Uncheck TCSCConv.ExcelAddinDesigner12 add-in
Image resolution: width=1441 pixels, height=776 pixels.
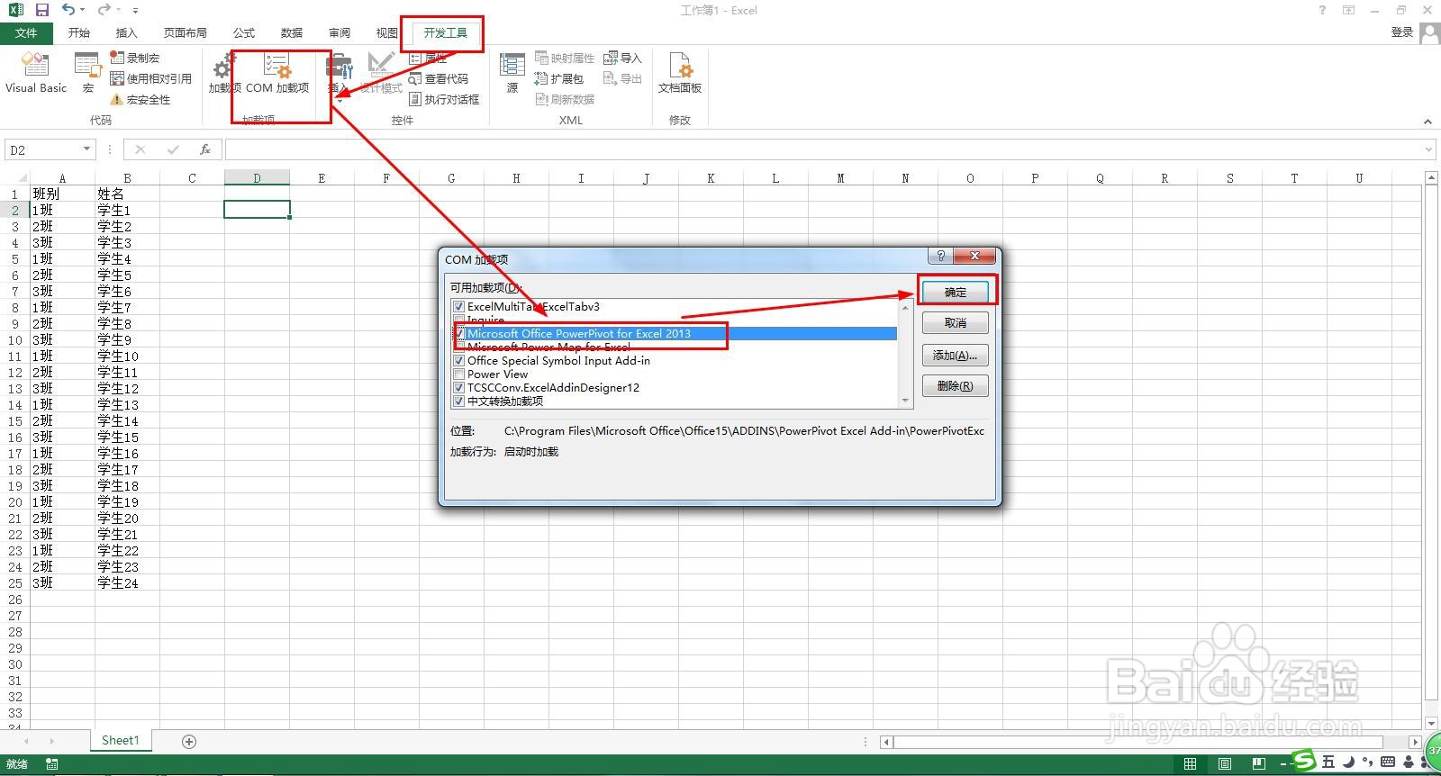[x=459, y=388]
